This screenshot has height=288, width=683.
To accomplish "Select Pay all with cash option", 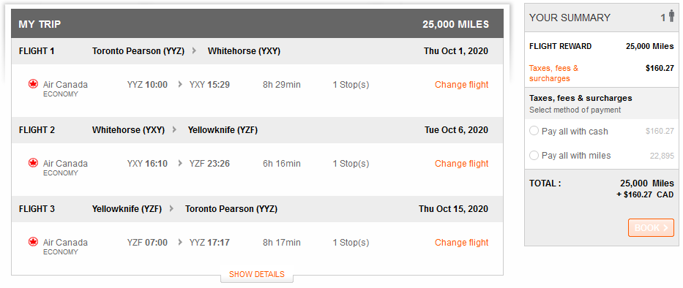I will [534, 131].
